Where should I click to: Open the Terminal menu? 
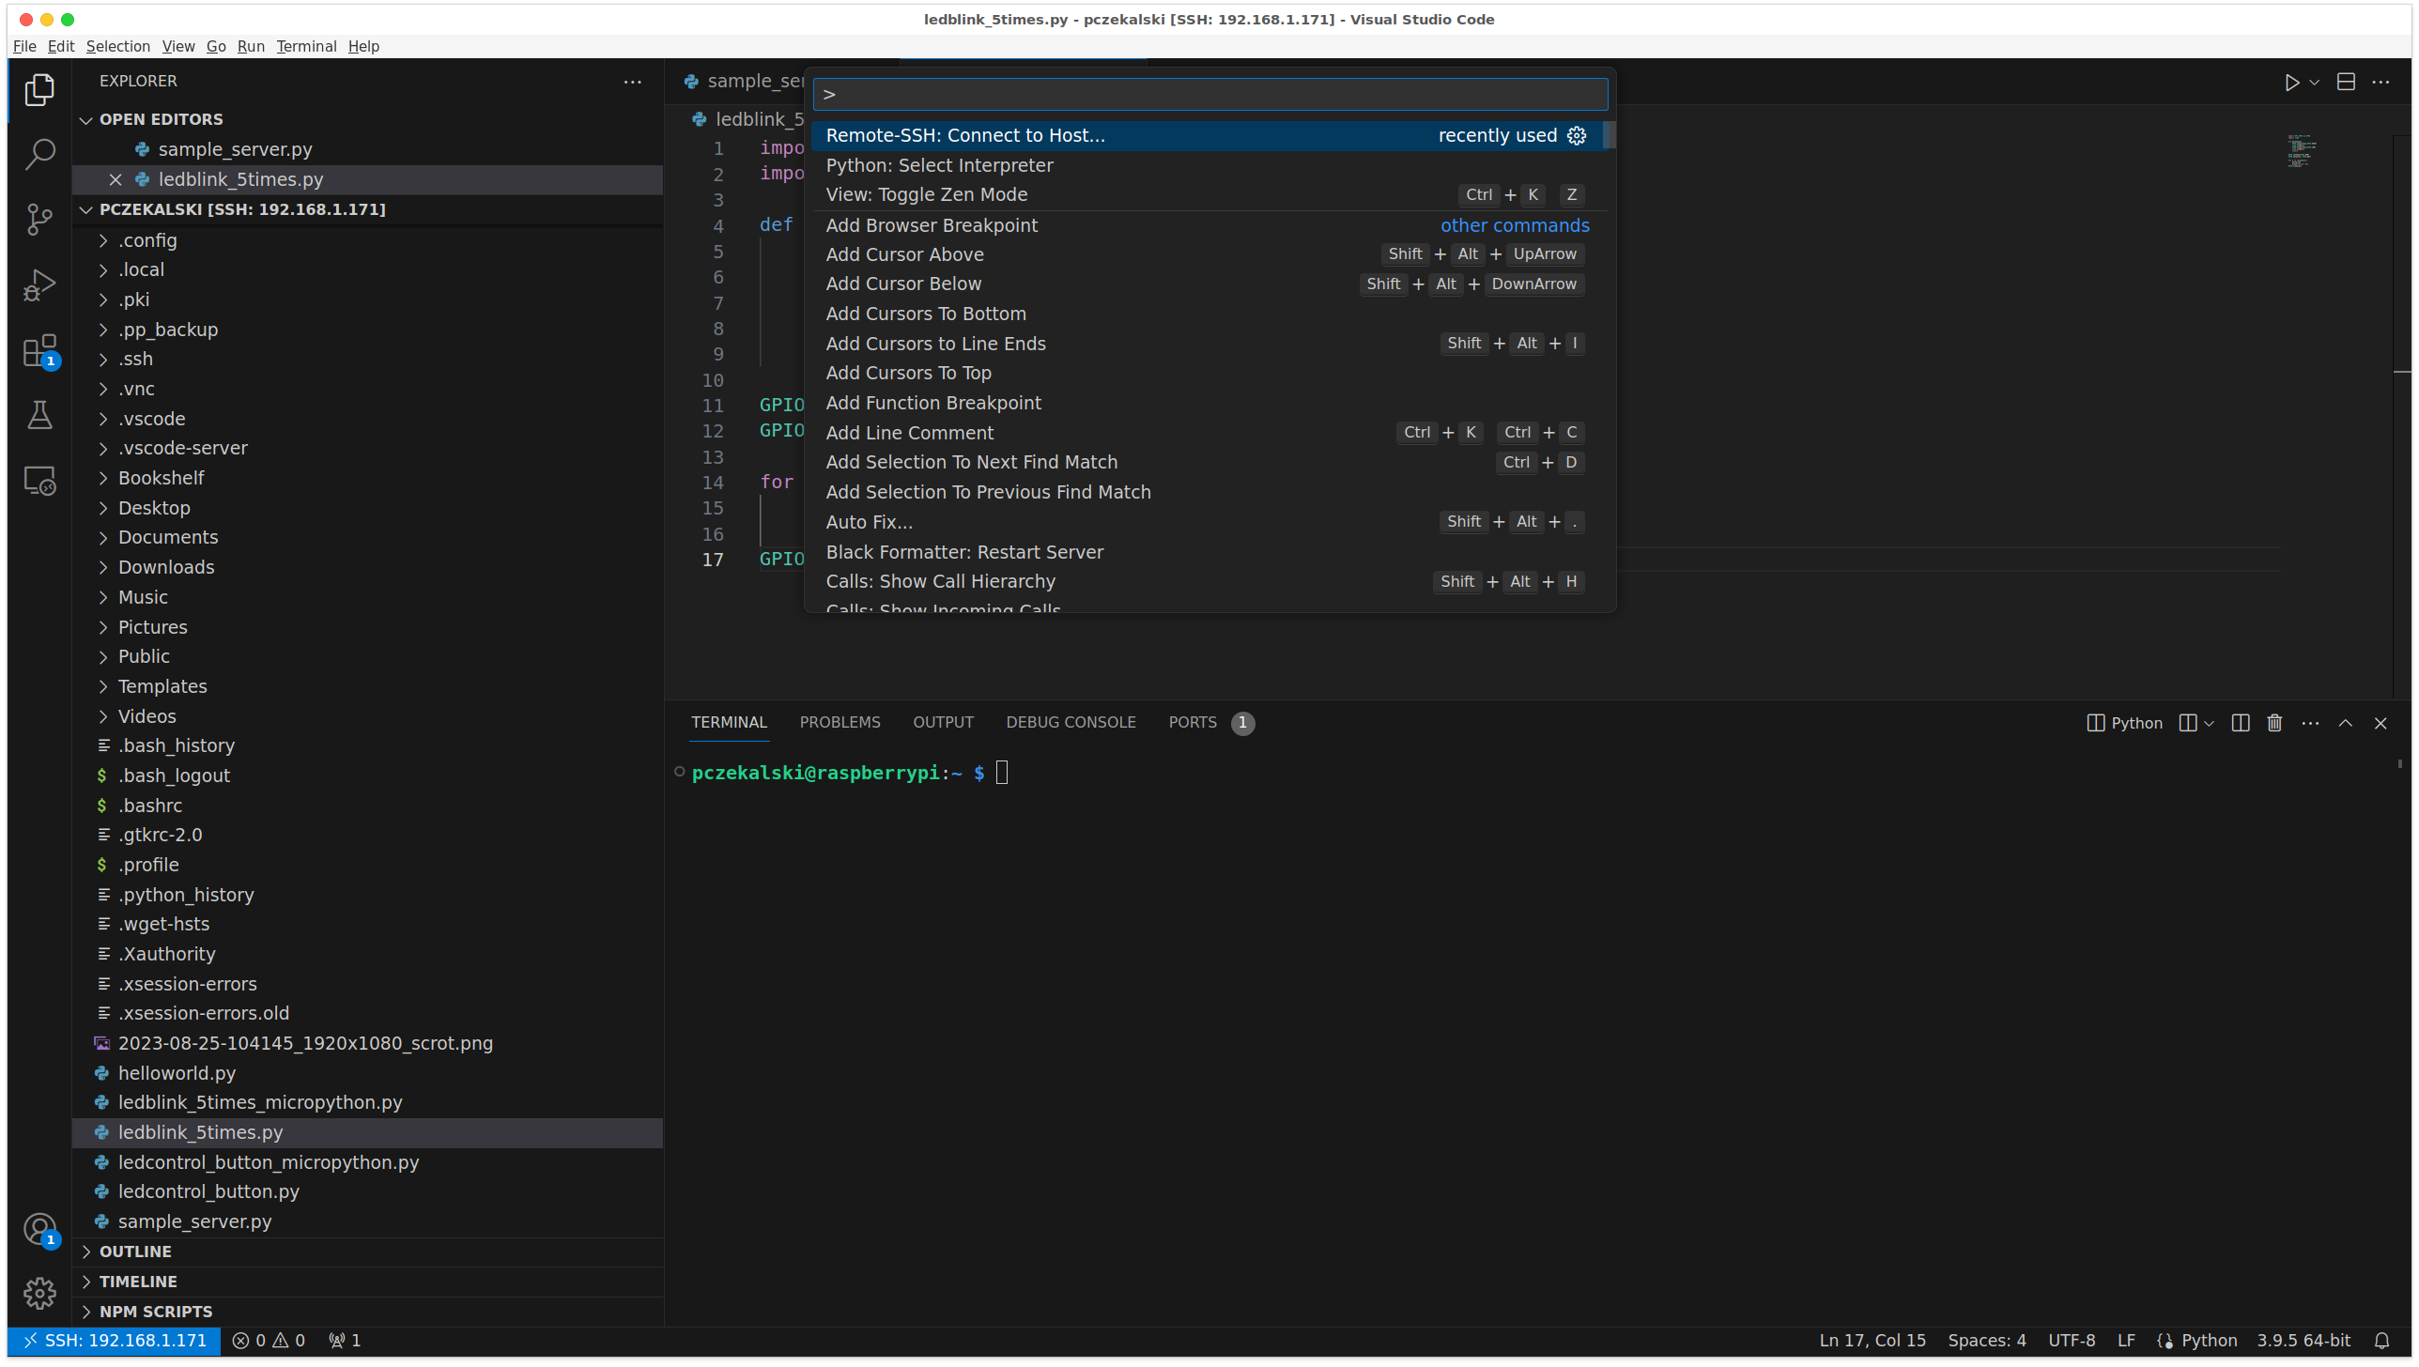[306, 46]
